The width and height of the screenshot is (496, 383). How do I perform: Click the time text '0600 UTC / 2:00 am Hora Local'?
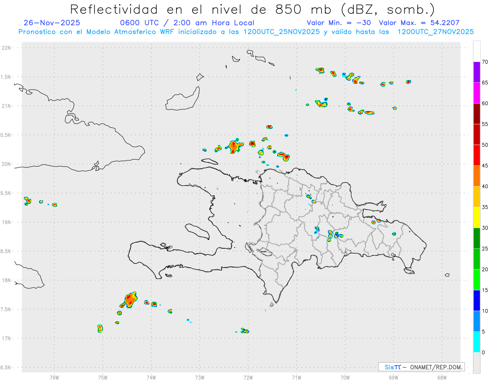click(187, 23)
